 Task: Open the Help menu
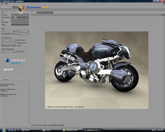pos(6,4)
